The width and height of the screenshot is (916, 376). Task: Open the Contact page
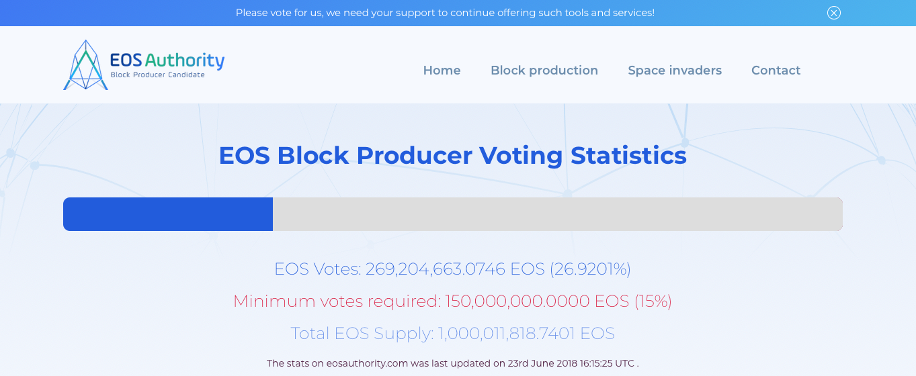coord(776,70)
